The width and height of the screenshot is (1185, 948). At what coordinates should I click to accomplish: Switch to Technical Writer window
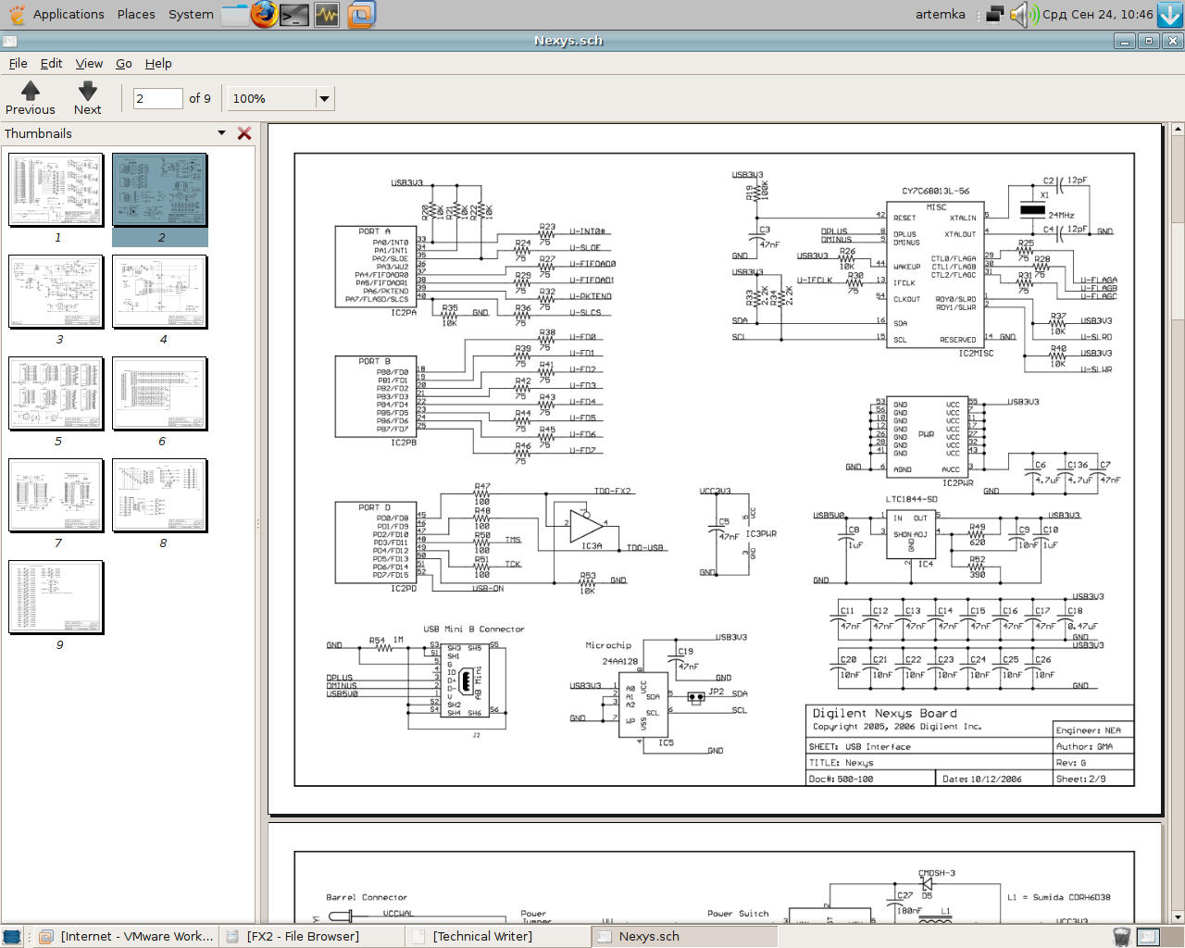coord(499,937)
